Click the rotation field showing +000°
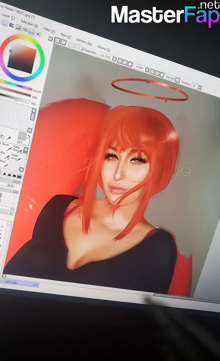 coord(139,68)
